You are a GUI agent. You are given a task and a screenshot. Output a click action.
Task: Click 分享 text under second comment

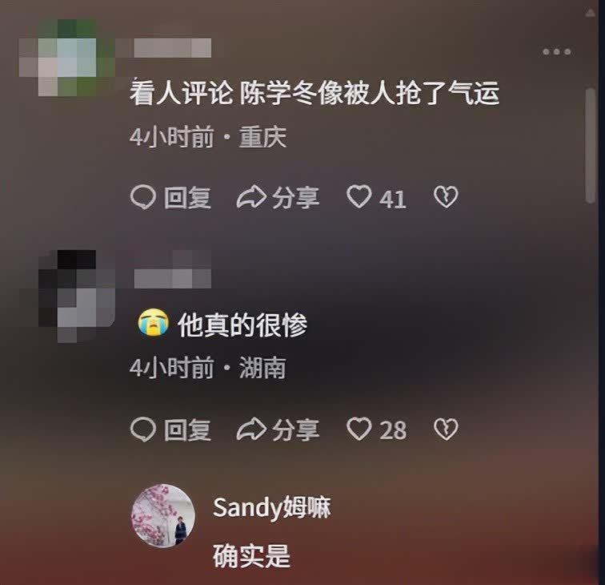click(296, 430)
